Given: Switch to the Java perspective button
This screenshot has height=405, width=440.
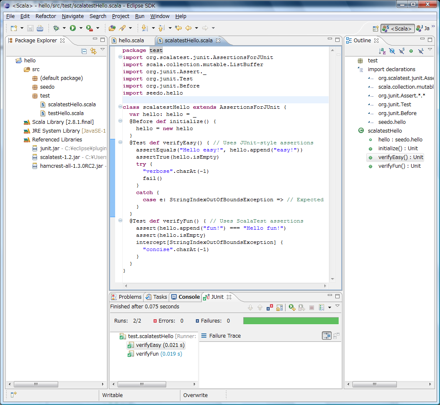Looking at the screenshot, I should coord(423,28).
